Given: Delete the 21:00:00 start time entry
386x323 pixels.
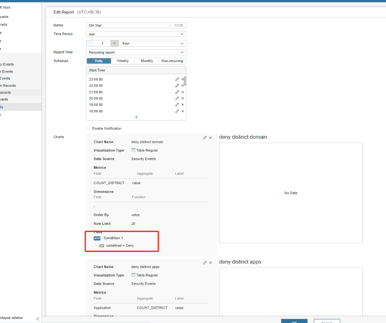Looking at the screenshot, I should click(182, 92).
